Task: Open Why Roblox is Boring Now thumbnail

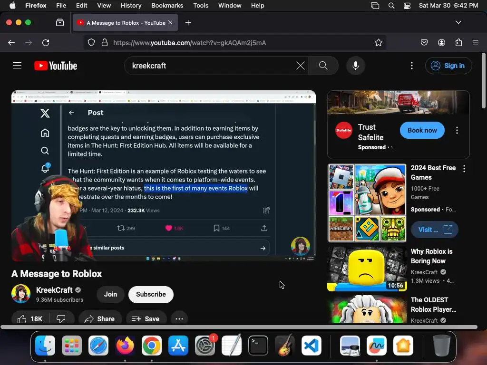Action: pos(367,269)
